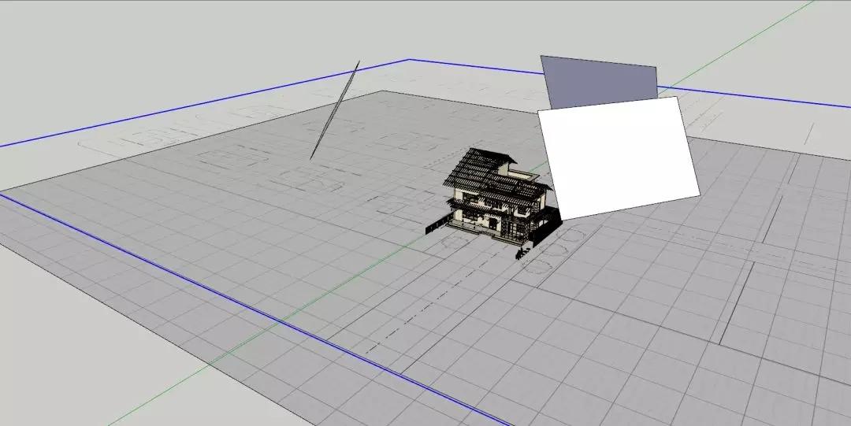
Task: Select the large white rectangular face
Action: pyautogui.click(x=619, y=158)
